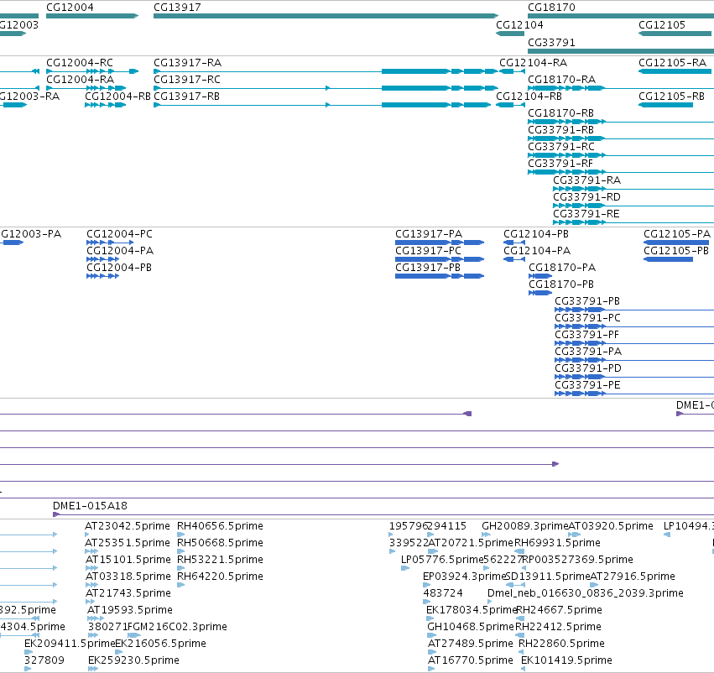Select the AT16770.5prime EST
The width and height of the screenshot is (714, 673).
pos(471,660)
